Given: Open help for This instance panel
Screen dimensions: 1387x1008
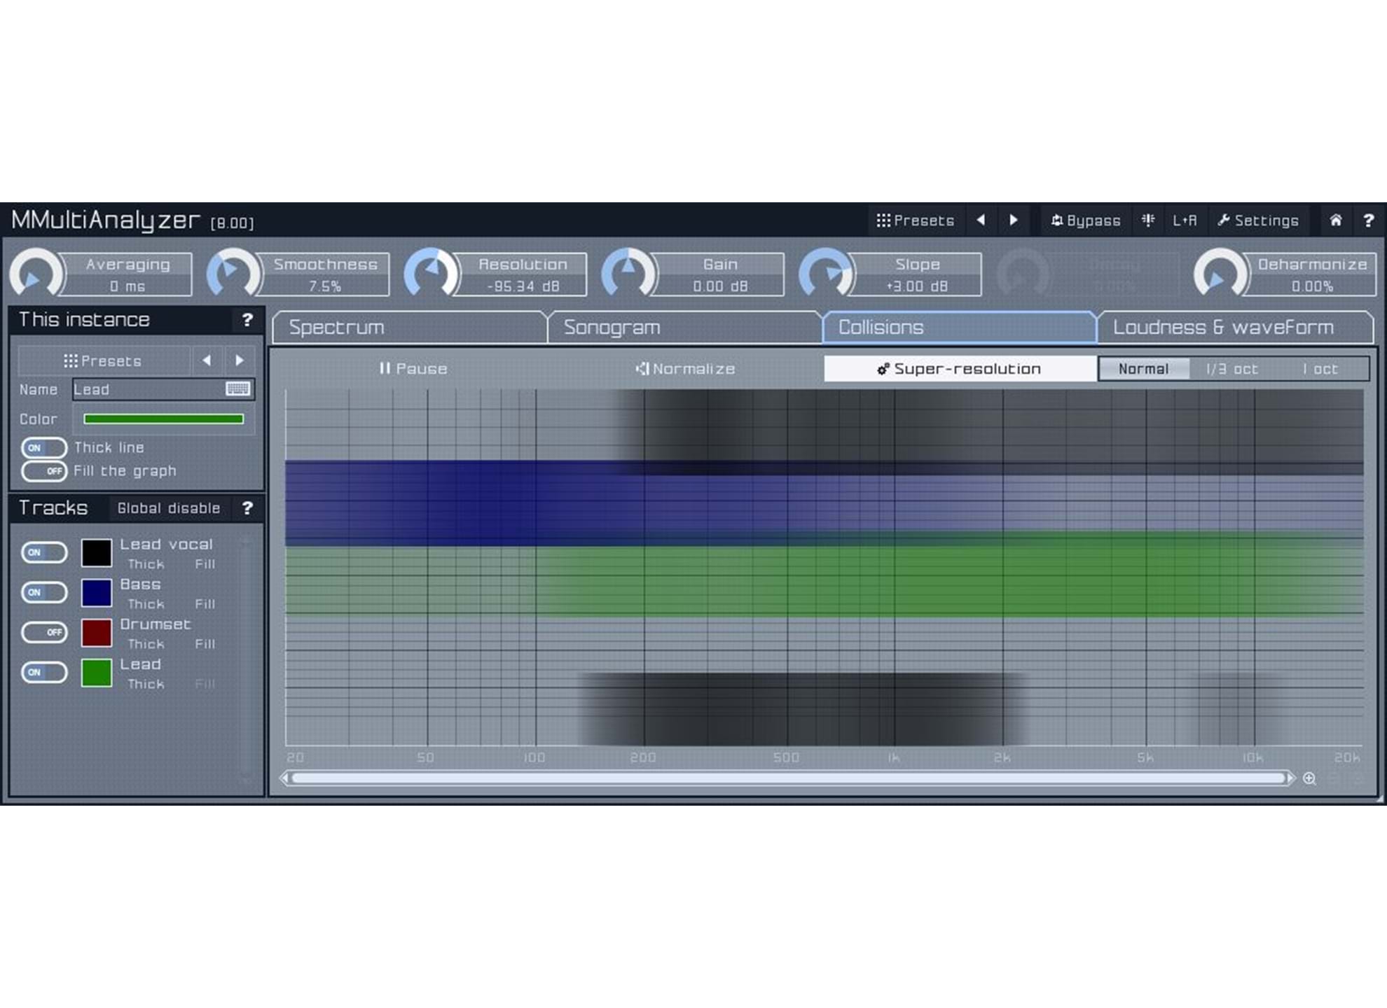Looking at the screenshot, I should 247,320.
